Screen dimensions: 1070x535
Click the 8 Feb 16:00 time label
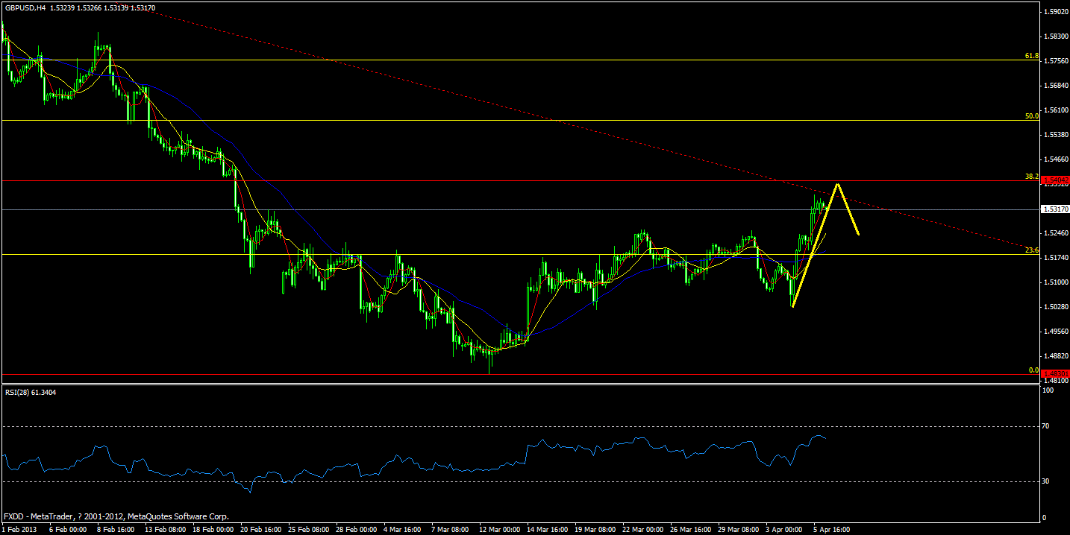[x=116, y=530]
